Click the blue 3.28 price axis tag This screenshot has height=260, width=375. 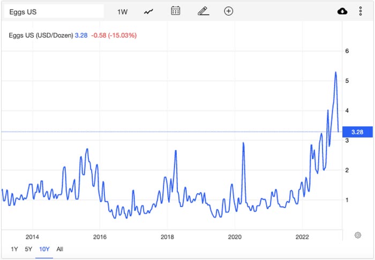pyautogui.click(x=357, y=132)
